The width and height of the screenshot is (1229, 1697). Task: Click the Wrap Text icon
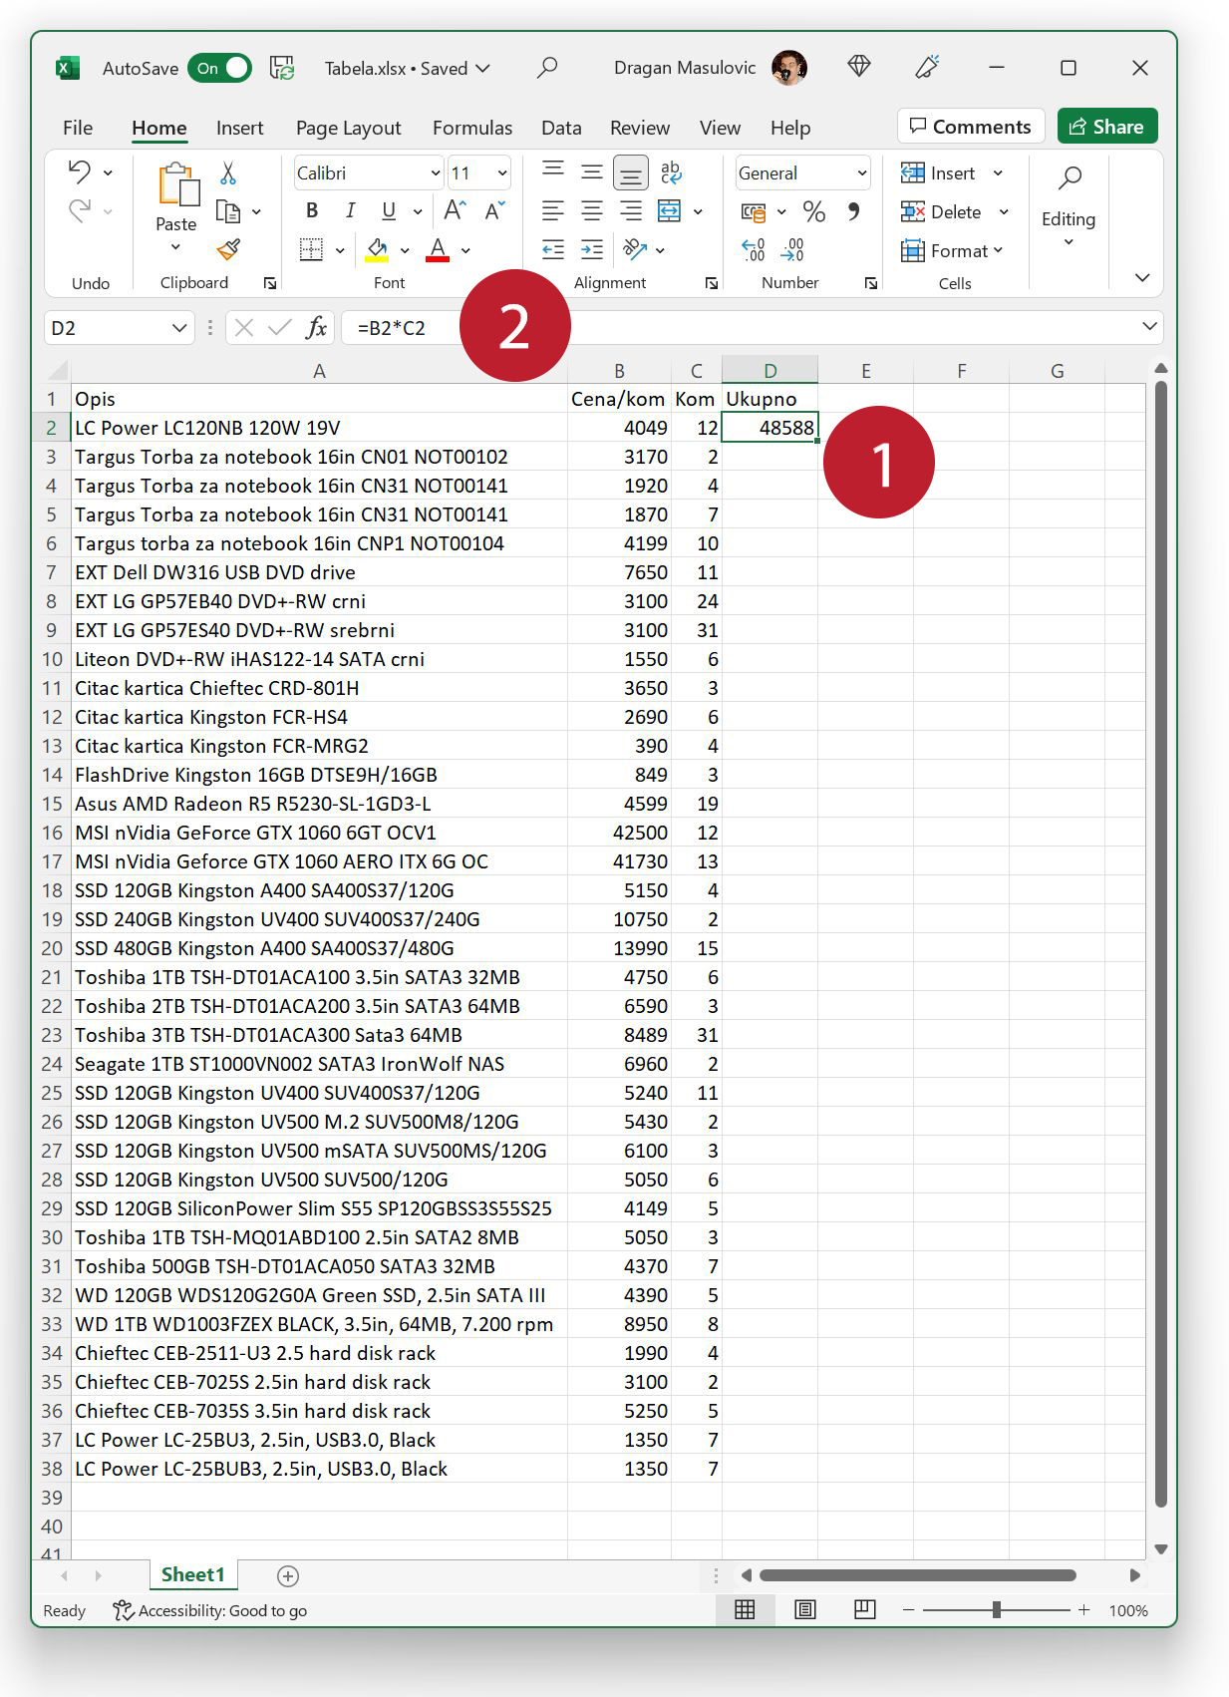671,171
